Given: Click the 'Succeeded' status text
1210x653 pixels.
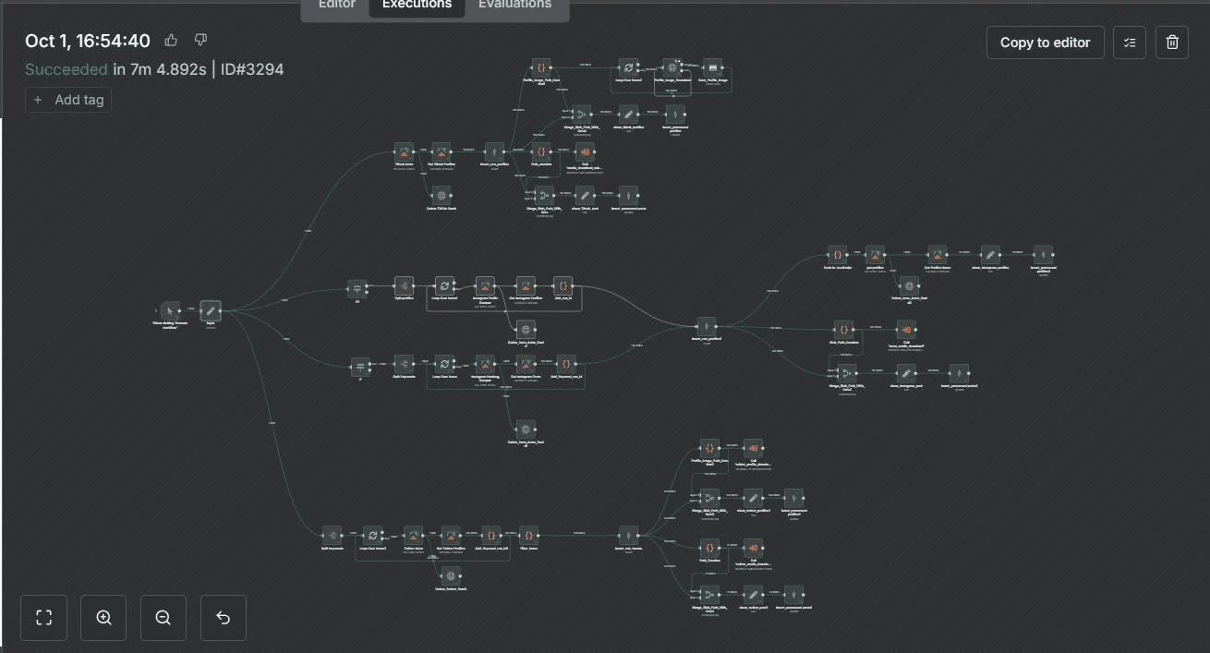Looking at the screenshot, I should (67, 69).
